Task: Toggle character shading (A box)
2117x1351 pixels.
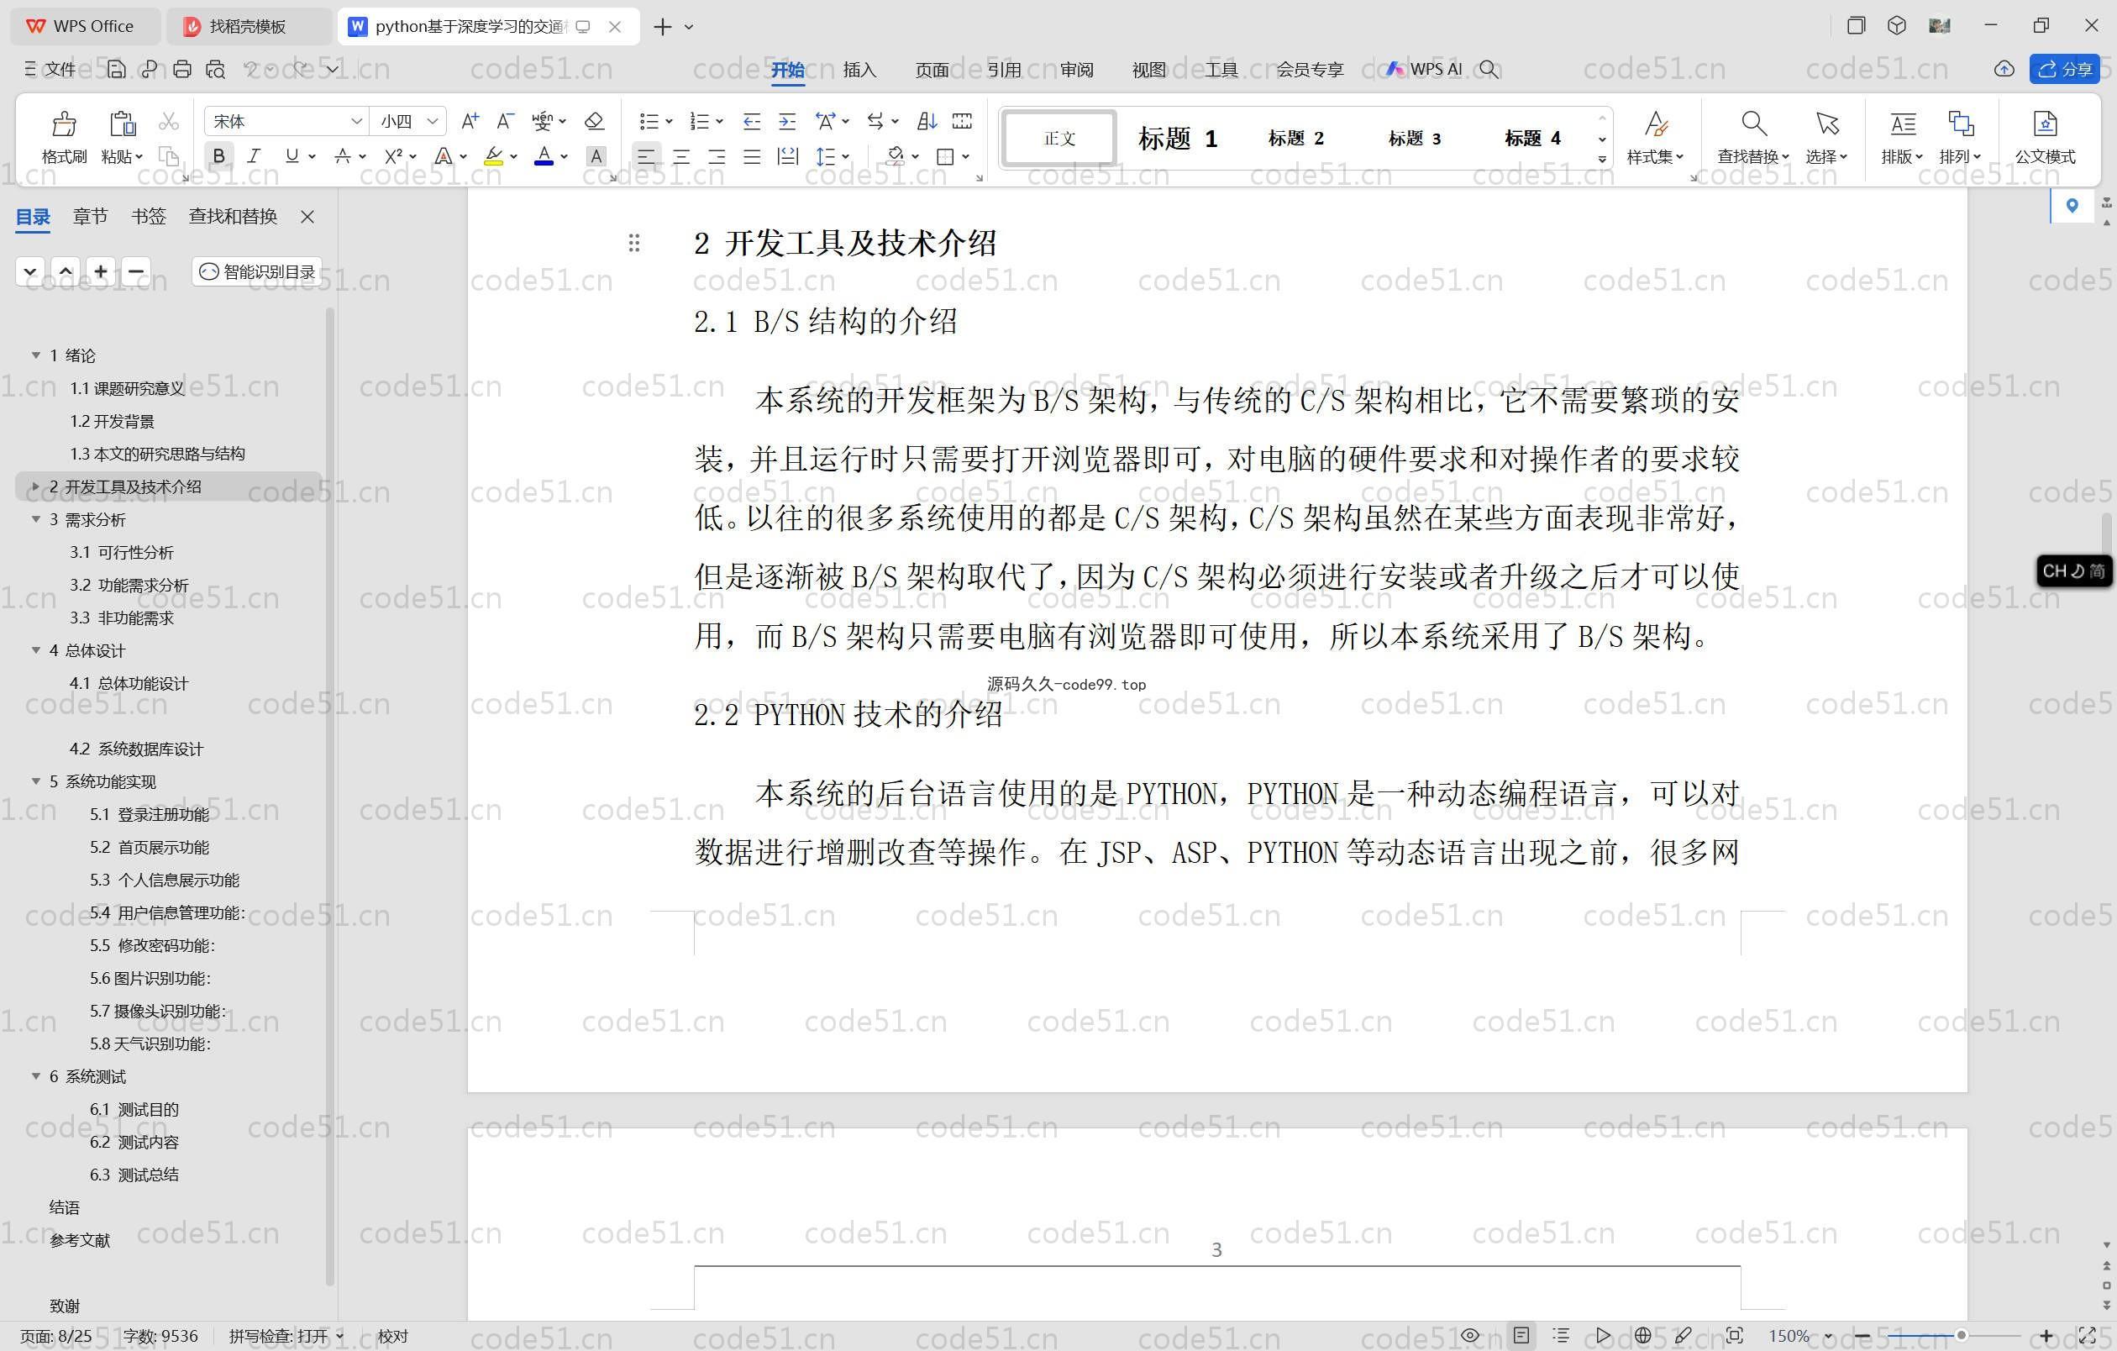Action: click(596, 156)
